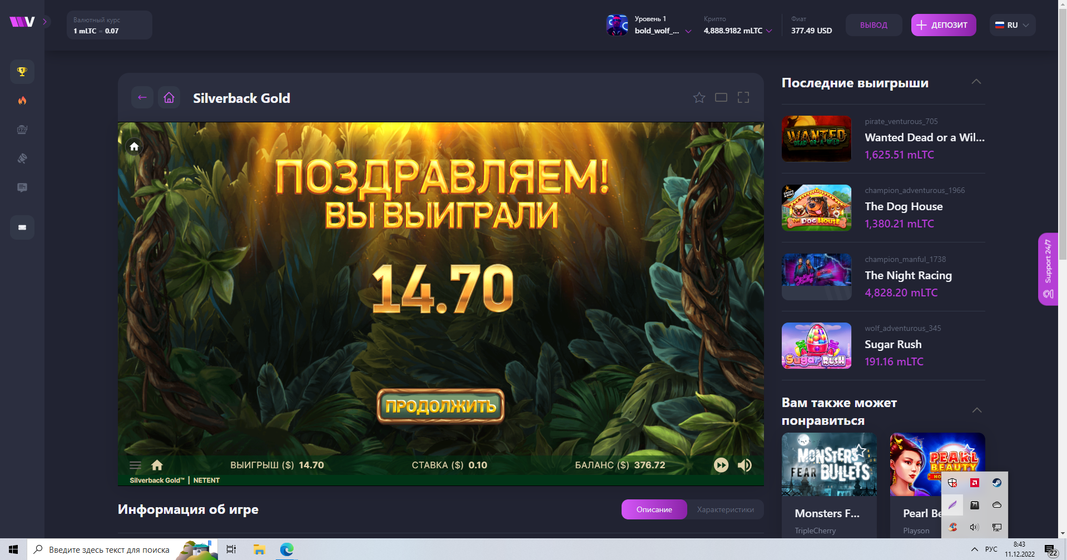Click the ПРОДОЛЖИТЬ continue button

[x=441, y=406]
